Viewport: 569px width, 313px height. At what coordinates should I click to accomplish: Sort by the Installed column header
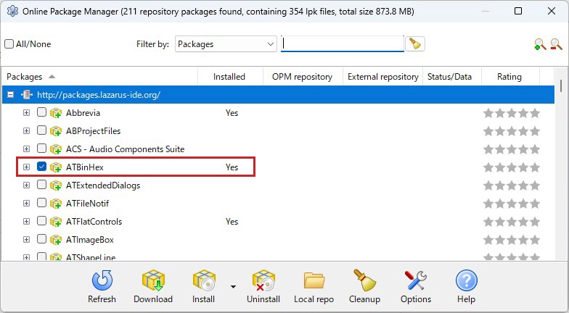point(229,77)
